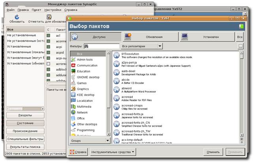Toggle the status box for acpi-su package
The height and width of the screenshot is (163, 254).
(x=48, y=58)
